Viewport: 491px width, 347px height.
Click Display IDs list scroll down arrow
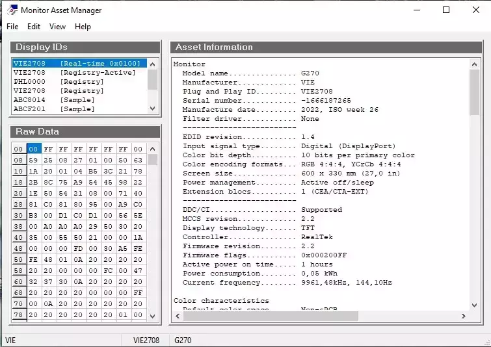[152, 109]
